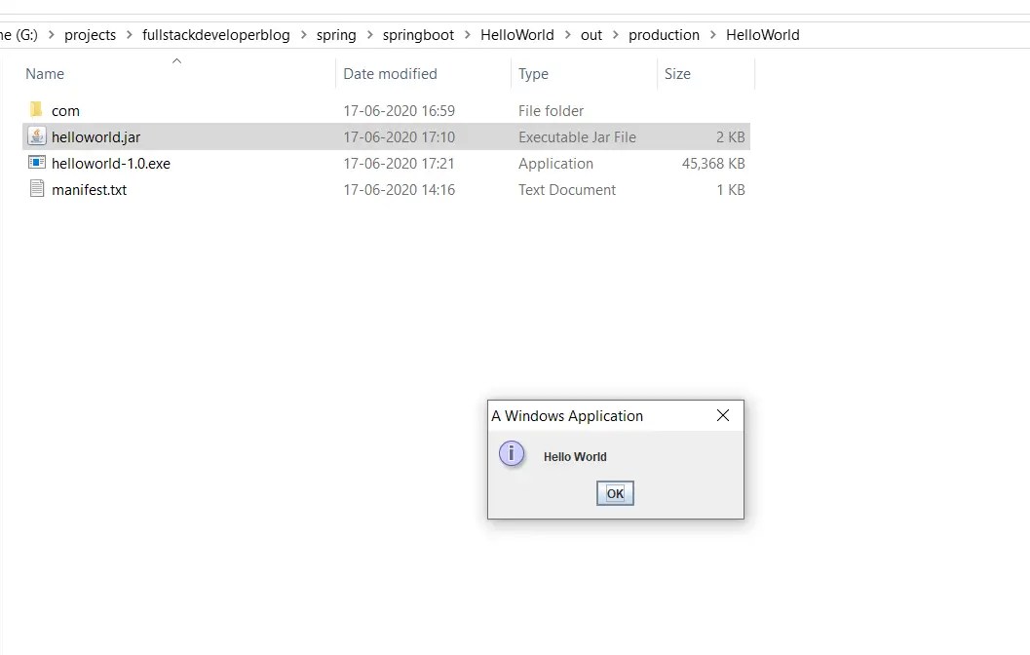Click the com folder icon
The width and height of the screenshot is (1030, 655).
tap(37, 110)
